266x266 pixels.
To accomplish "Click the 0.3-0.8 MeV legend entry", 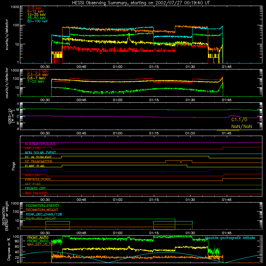I will (x=38, y=75).
